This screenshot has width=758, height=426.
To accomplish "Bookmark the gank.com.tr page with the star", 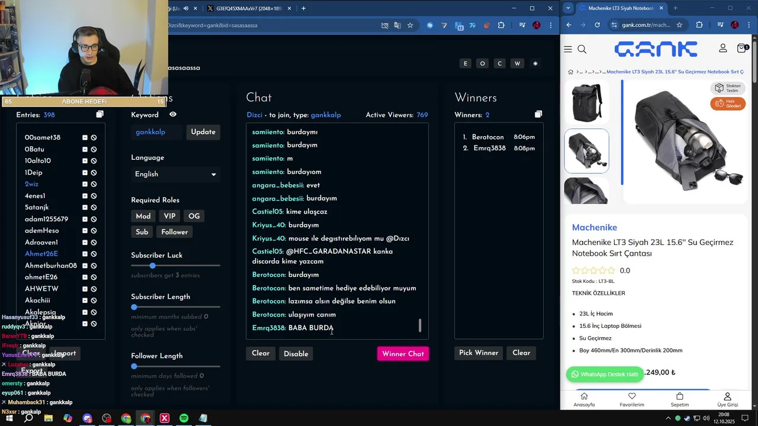I will coord(679,25).
